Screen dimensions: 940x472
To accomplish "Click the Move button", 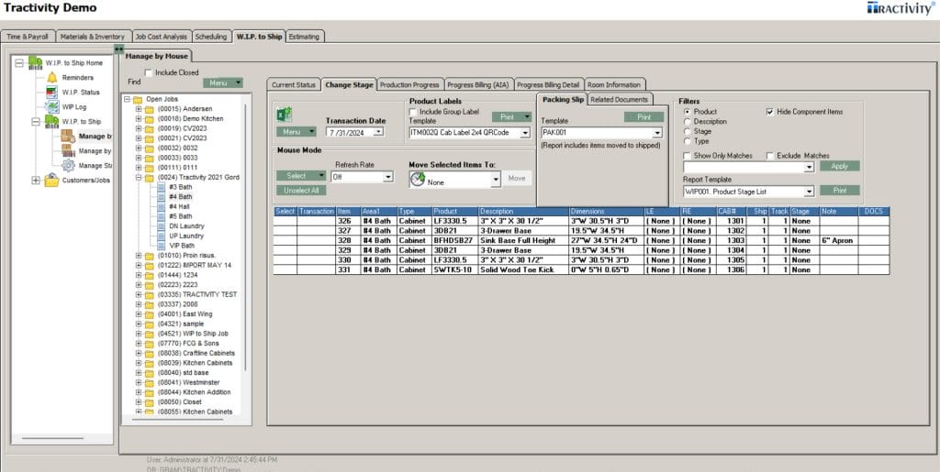I will tap(517, 179).
